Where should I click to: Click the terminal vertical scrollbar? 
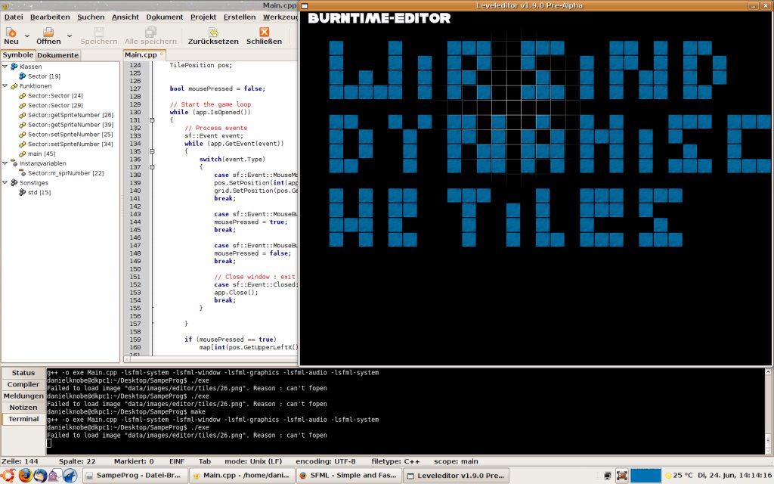tap(768, 411)
